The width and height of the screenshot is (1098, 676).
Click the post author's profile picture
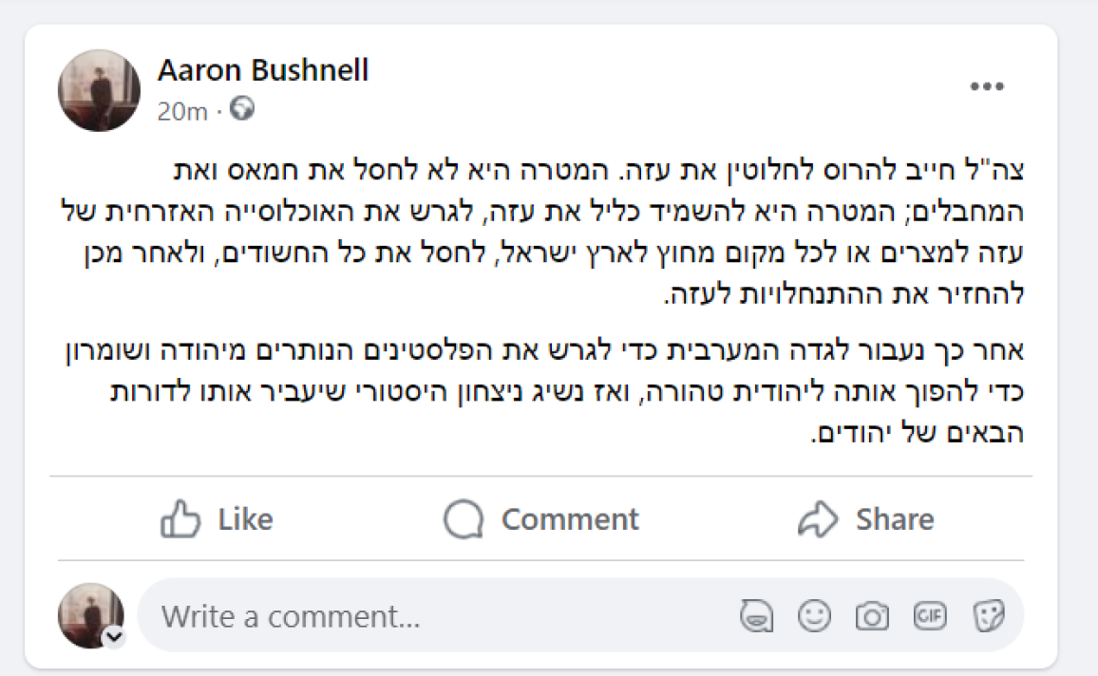pyautogui.click(x=99, y=90)
